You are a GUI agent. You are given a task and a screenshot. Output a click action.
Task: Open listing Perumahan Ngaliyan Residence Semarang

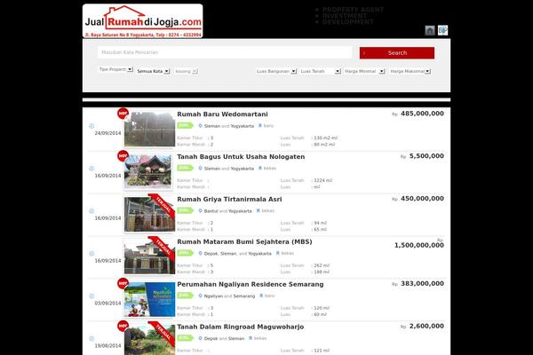coord(251,284)
